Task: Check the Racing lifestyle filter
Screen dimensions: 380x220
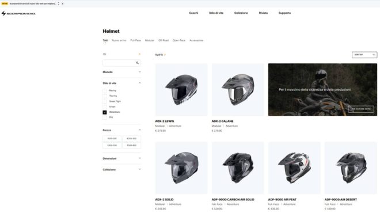Action: 105,90
